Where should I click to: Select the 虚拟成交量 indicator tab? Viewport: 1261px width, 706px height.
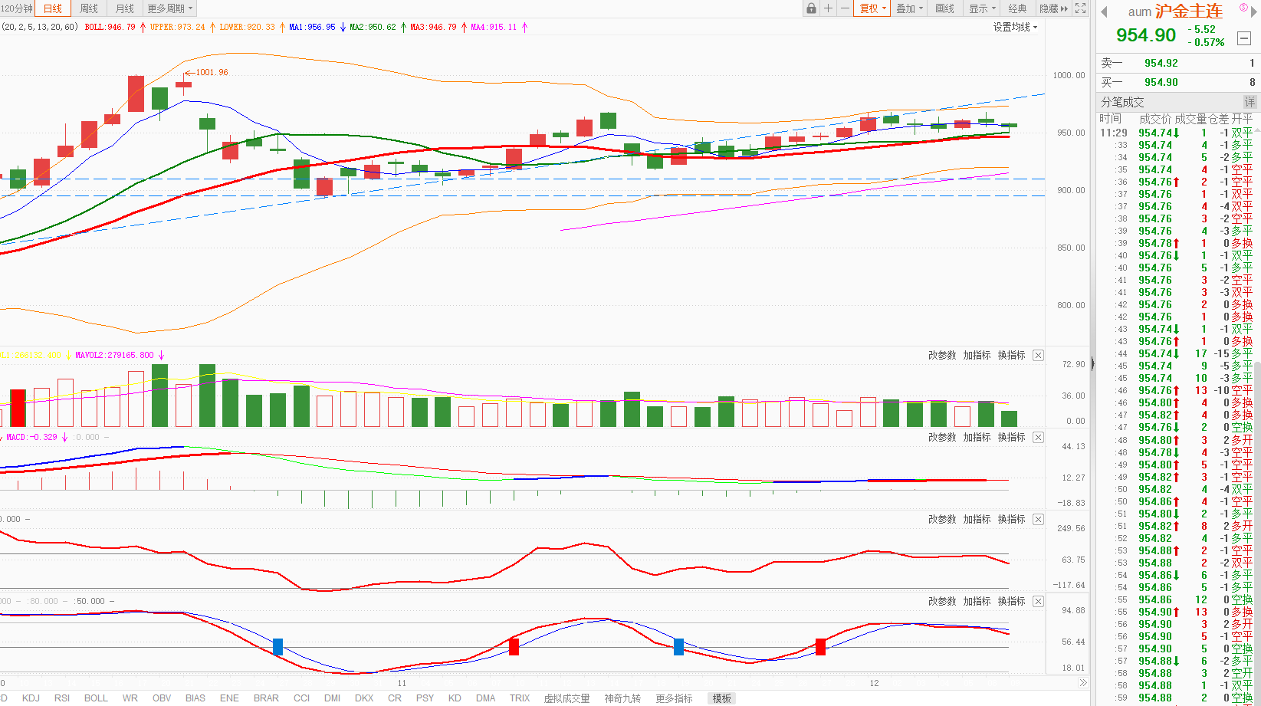pyautogui.click(x=566, y=698)
